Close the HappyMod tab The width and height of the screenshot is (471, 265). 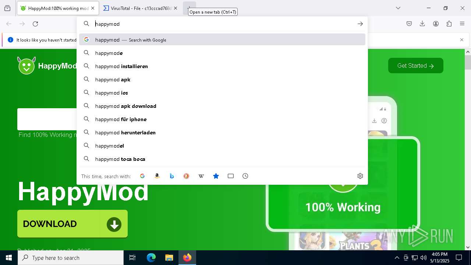click(93, 8)
